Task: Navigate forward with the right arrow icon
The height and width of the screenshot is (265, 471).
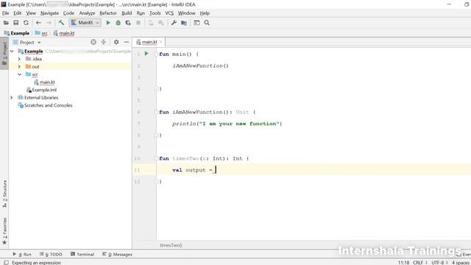Action: [49, 23]
